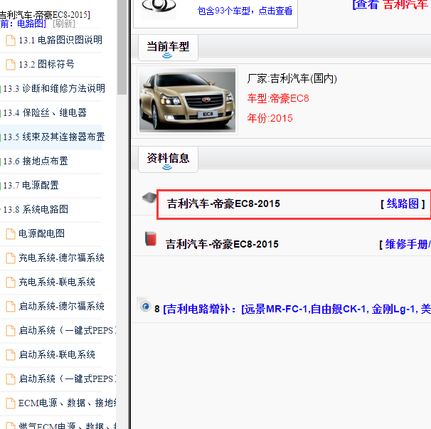
Task: Select 充电系统-联电系统 entry
Action: 57,282
